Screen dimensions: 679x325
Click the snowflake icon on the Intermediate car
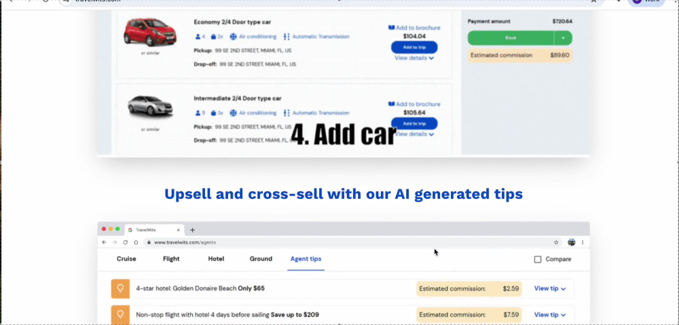click(x=233, y=113)
